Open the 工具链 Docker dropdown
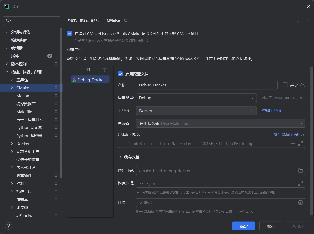The width and height of the screenshot is (314, 234). pyautogui.click(x=196, y=111)
